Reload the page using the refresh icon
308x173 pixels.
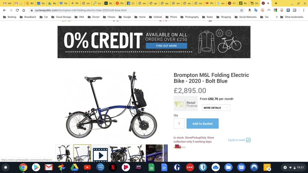pos(17,10)
